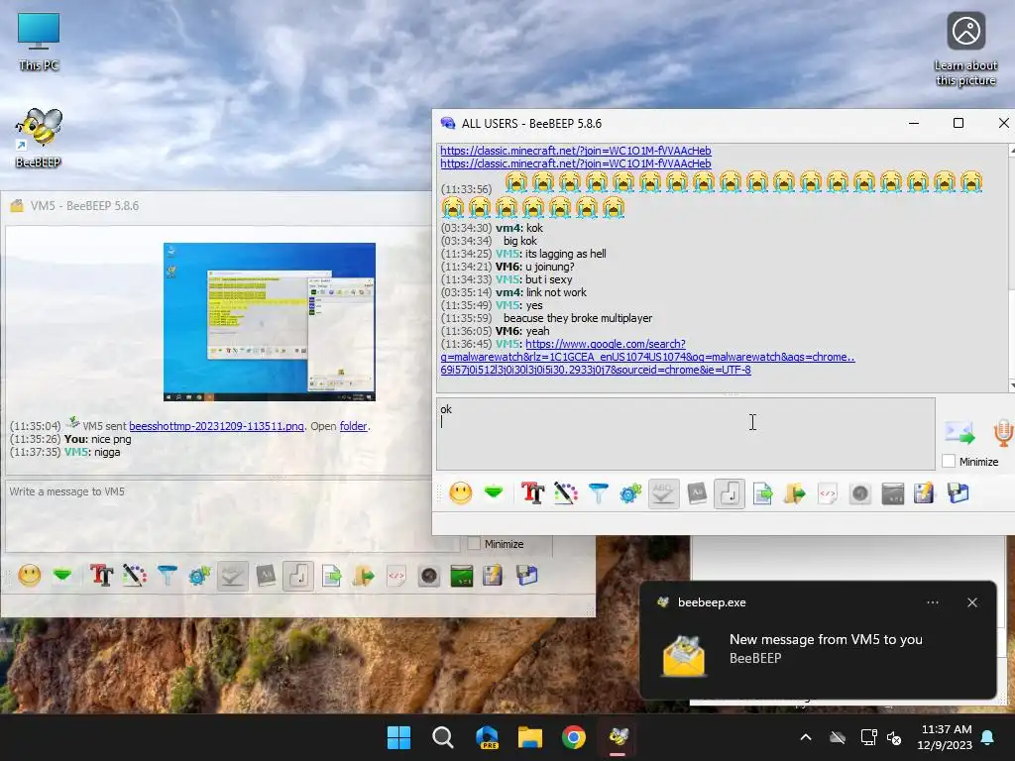The image size is (1015, 761).
Task: Open font chooser (TT icon) in ALL USERS chat
Action: (x=532, y=493)
